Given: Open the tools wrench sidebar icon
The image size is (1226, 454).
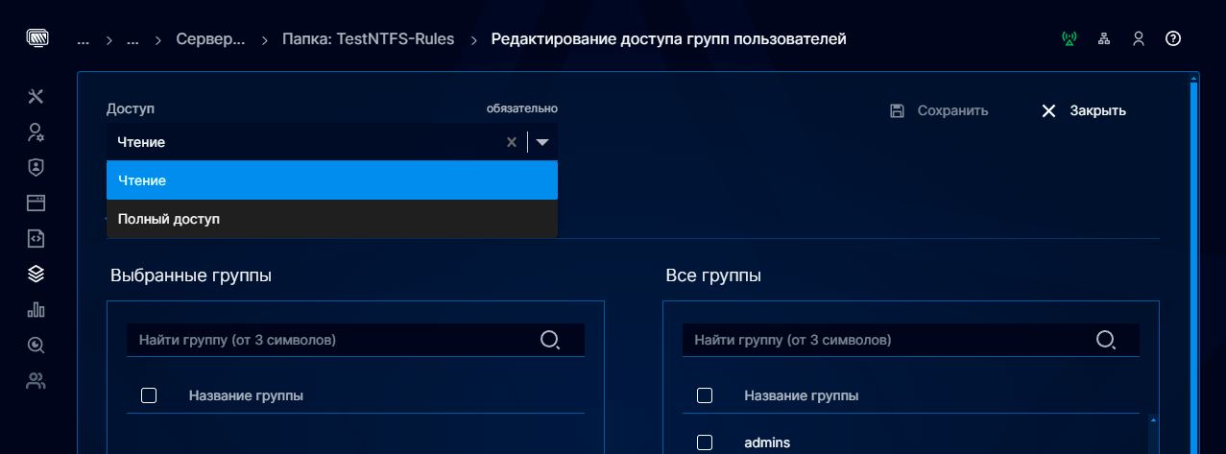Looking at the screenshot, I should click(x=36, y=96).
